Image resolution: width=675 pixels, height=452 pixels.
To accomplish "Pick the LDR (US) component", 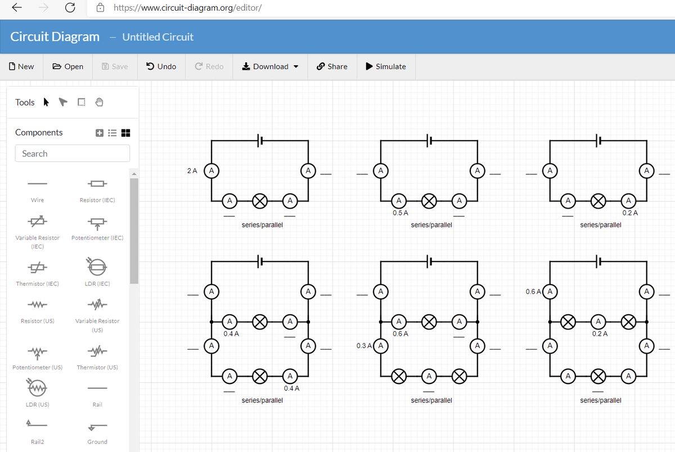I will click(38, 394).
